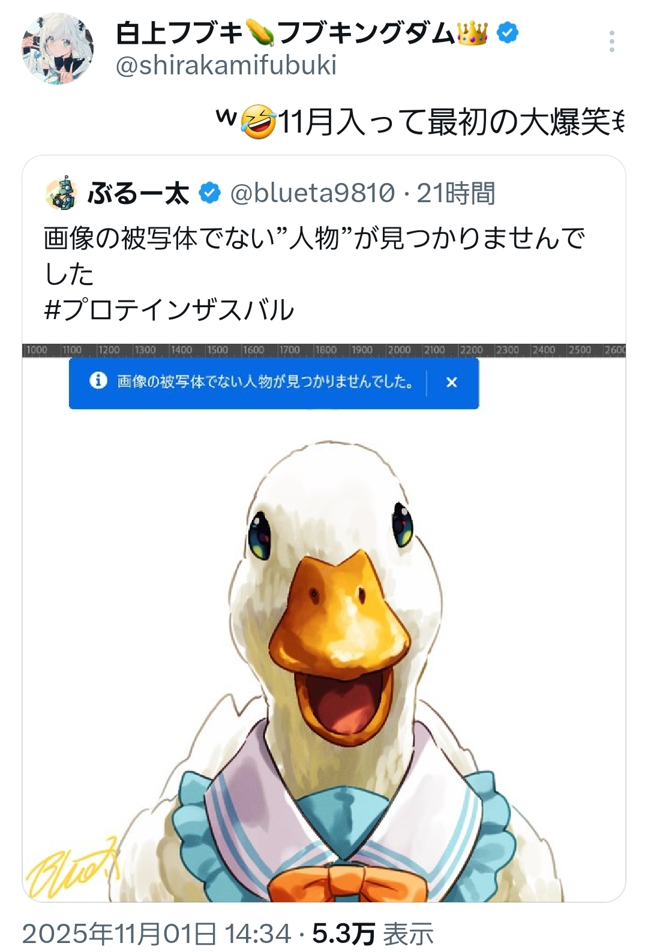Screen dimensions: 648x952
Task: Click the 1800 mark on the ruler
Action: click(x=325, y=350)
